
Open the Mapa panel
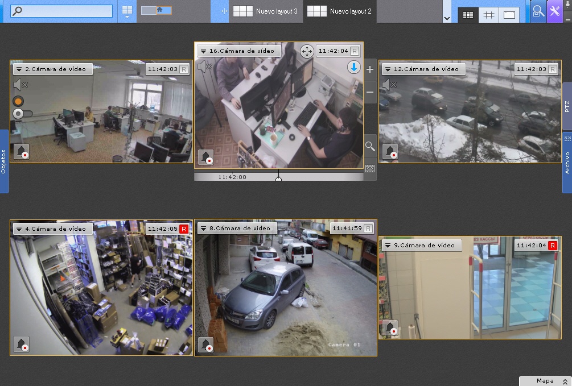[x=545, y=381]
